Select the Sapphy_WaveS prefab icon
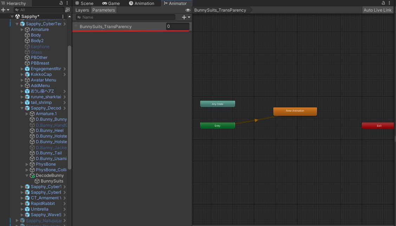The image size is (396, 226). point(27,215)
